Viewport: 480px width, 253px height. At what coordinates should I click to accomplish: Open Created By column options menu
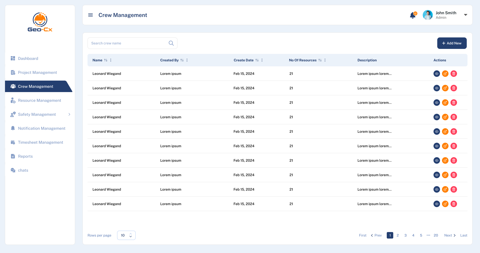[187, 60]
